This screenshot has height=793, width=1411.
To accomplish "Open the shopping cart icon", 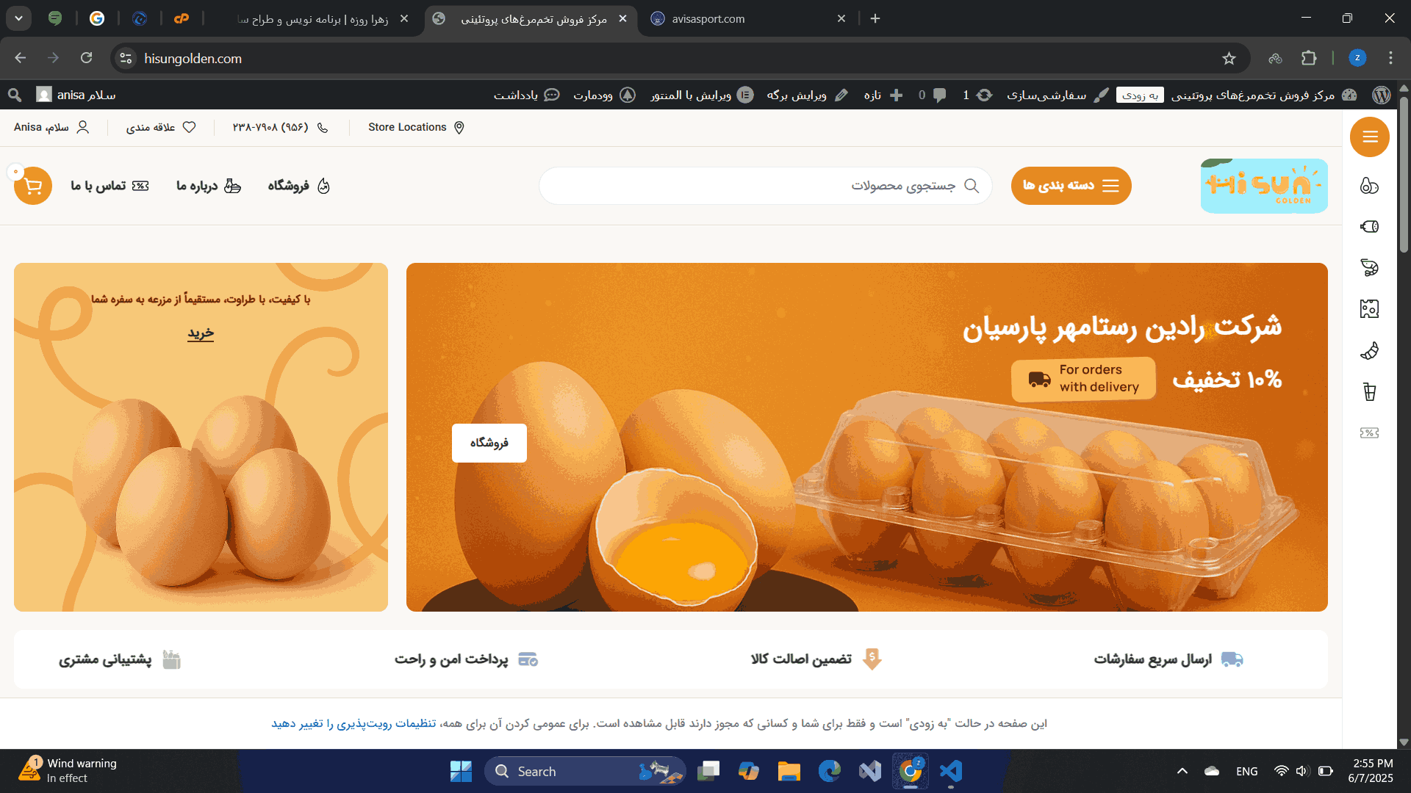I will pos(33,186).
